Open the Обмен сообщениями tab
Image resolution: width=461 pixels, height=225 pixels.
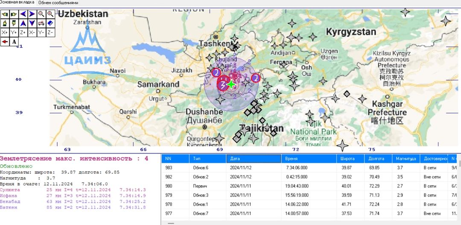(x=58, y=3)
